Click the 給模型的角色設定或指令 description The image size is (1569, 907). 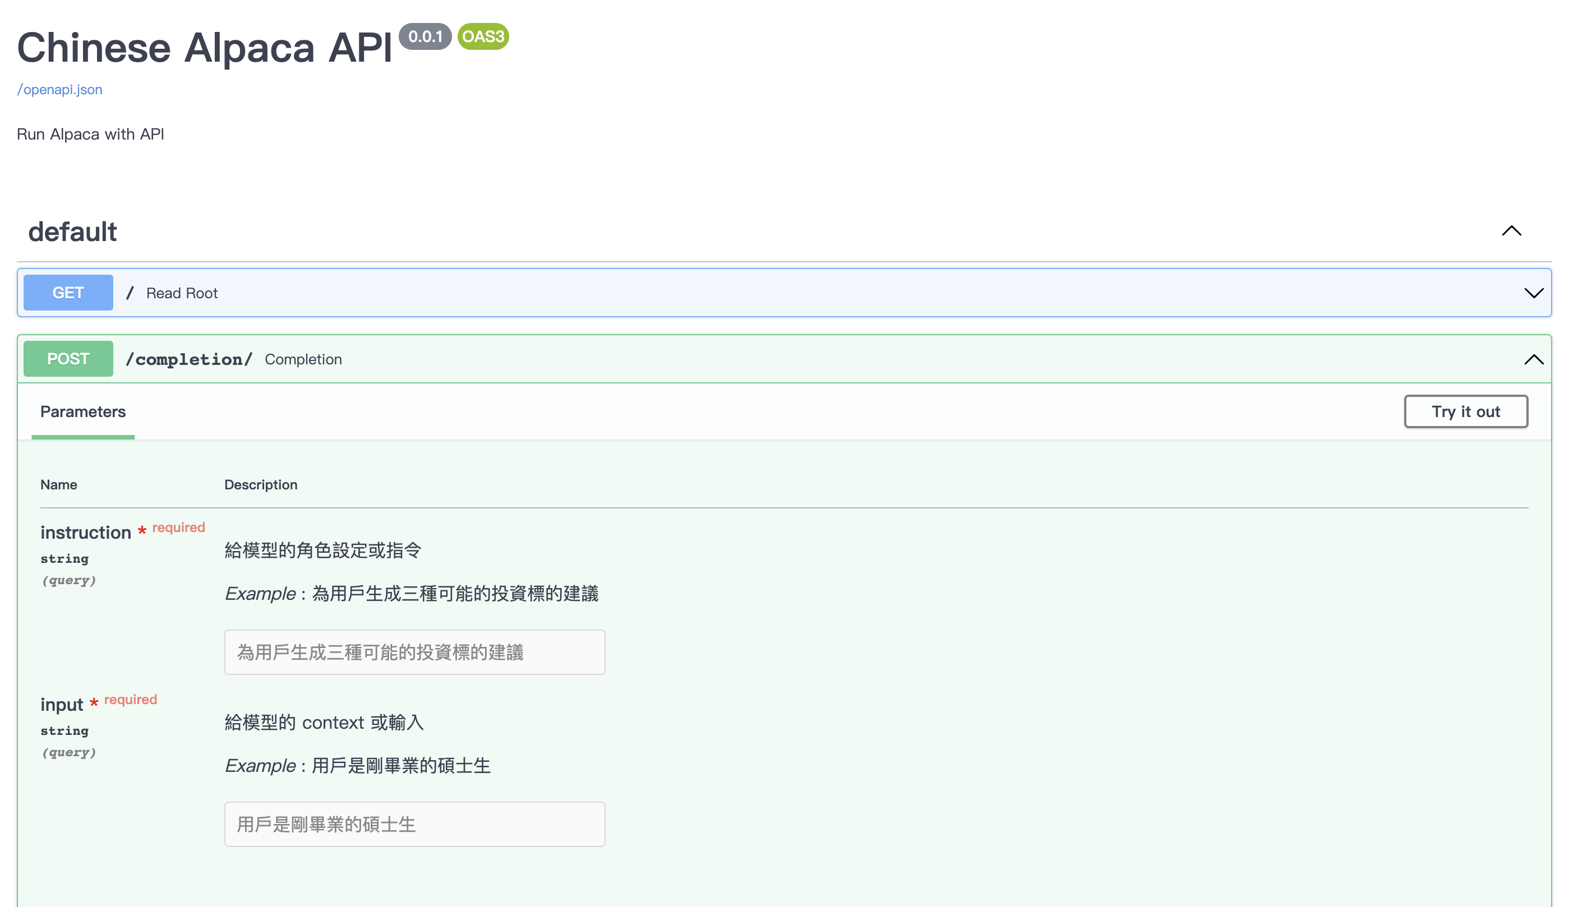pos(323,551)
